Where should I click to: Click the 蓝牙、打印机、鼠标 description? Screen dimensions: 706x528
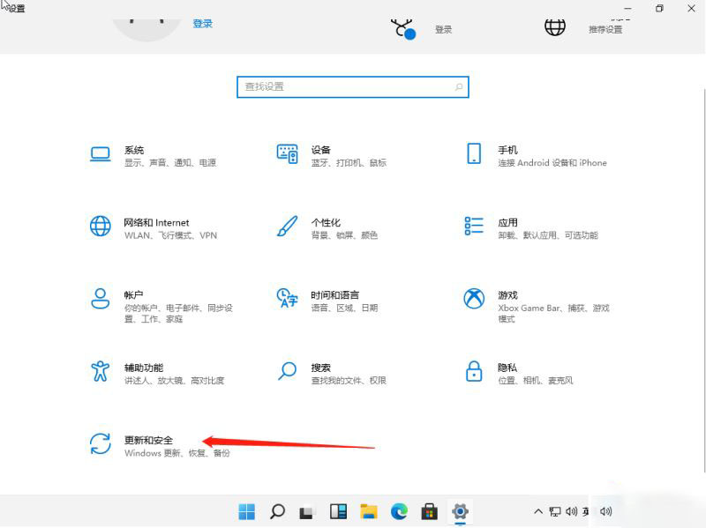349,163
